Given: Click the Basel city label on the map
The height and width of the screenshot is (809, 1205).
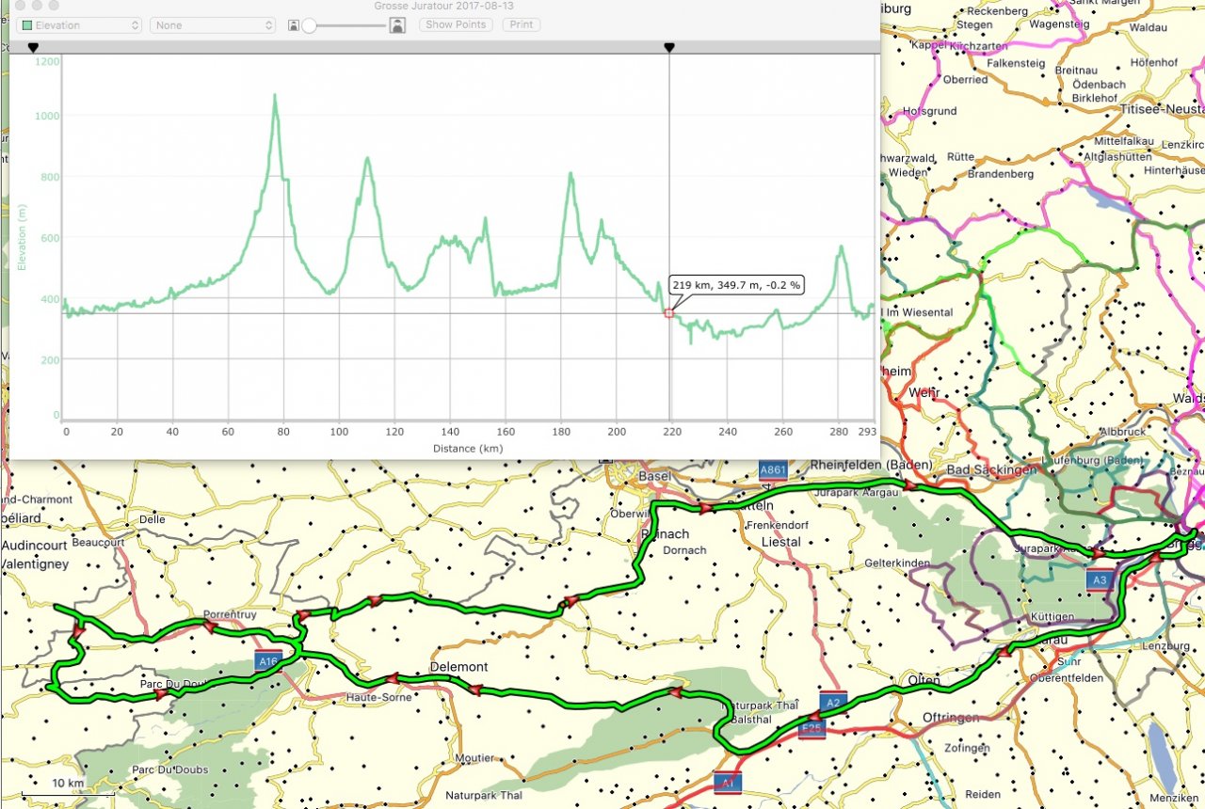Looking at the screenshot, I should tap(654, 476).
